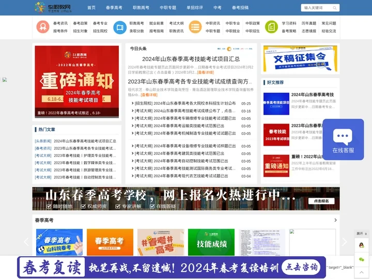
Task: Open the 招生院校 link
Action: point(100,31)
